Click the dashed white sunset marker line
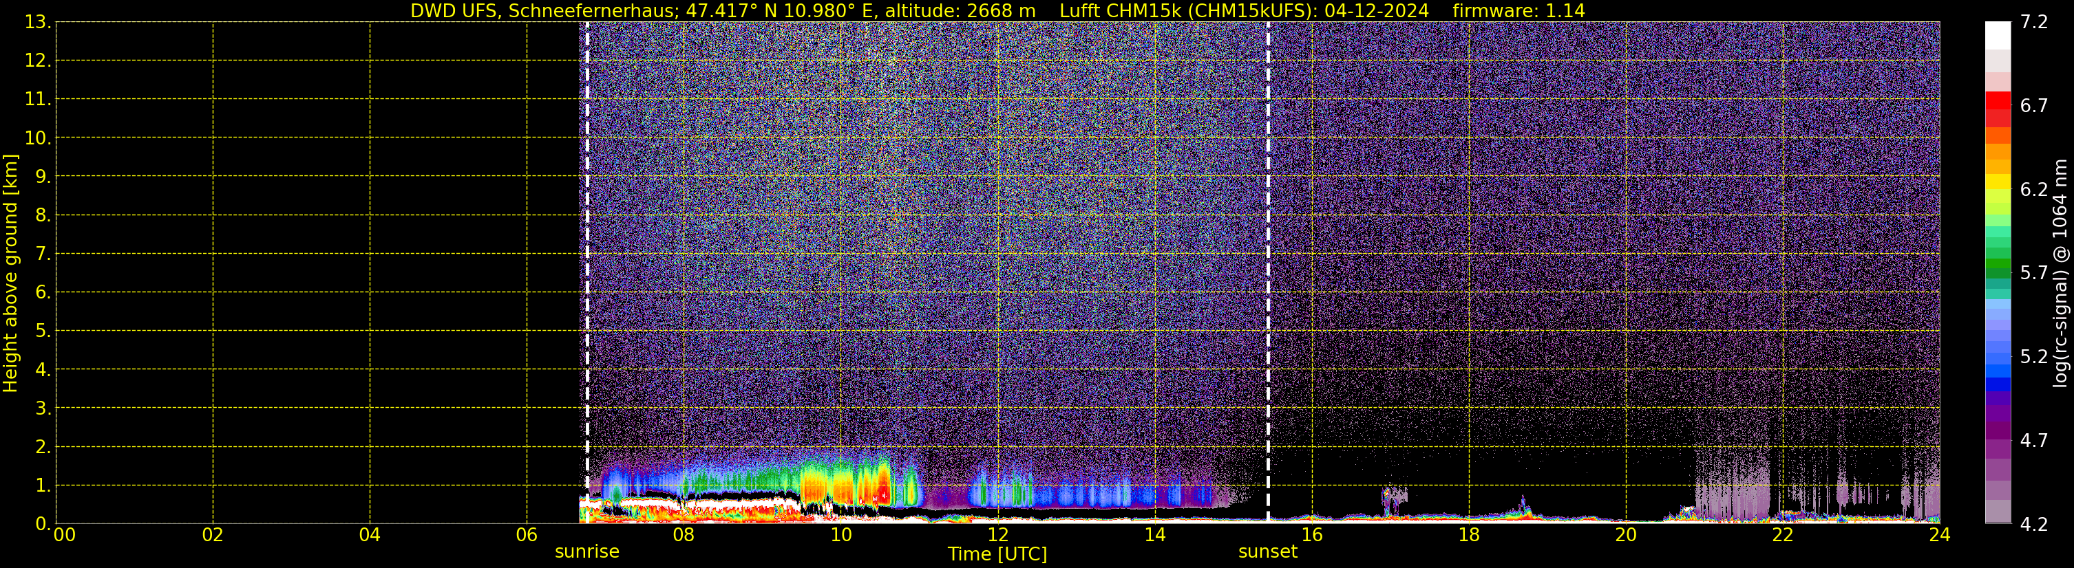Image resolution: width=2074 pixels, height=568 pixels. pos(1268,272)
